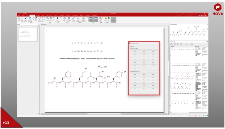The height and width of the screenshot is (129, 225).
Task: Open the Fragments dropdown in the ribbon
Action: coord(64,19)
